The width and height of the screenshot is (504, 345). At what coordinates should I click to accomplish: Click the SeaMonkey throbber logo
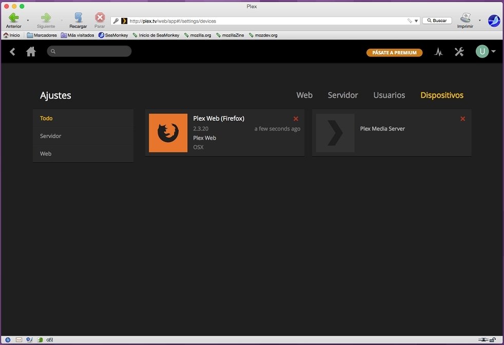coord(494,21)
